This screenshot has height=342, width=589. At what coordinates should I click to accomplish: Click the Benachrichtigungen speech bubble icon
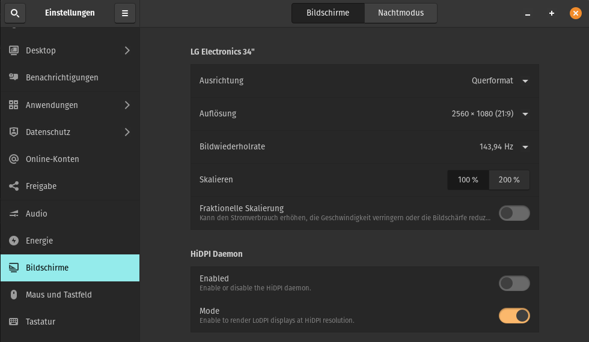point(13,77)
